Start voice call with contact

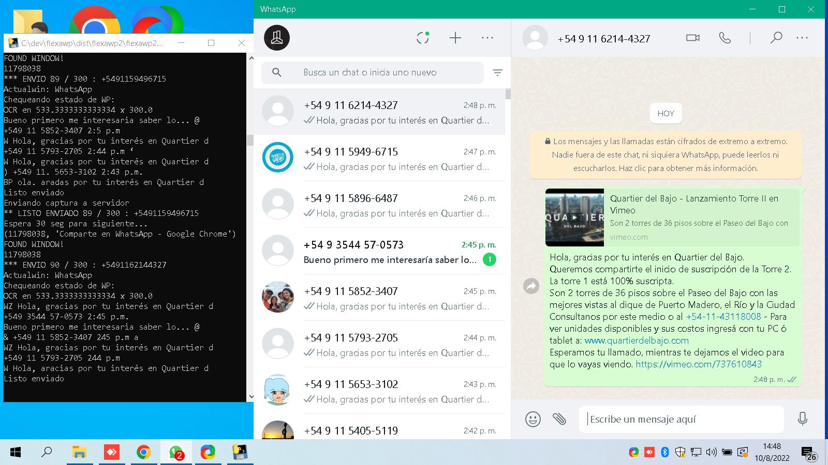click(x=725, y=38)
